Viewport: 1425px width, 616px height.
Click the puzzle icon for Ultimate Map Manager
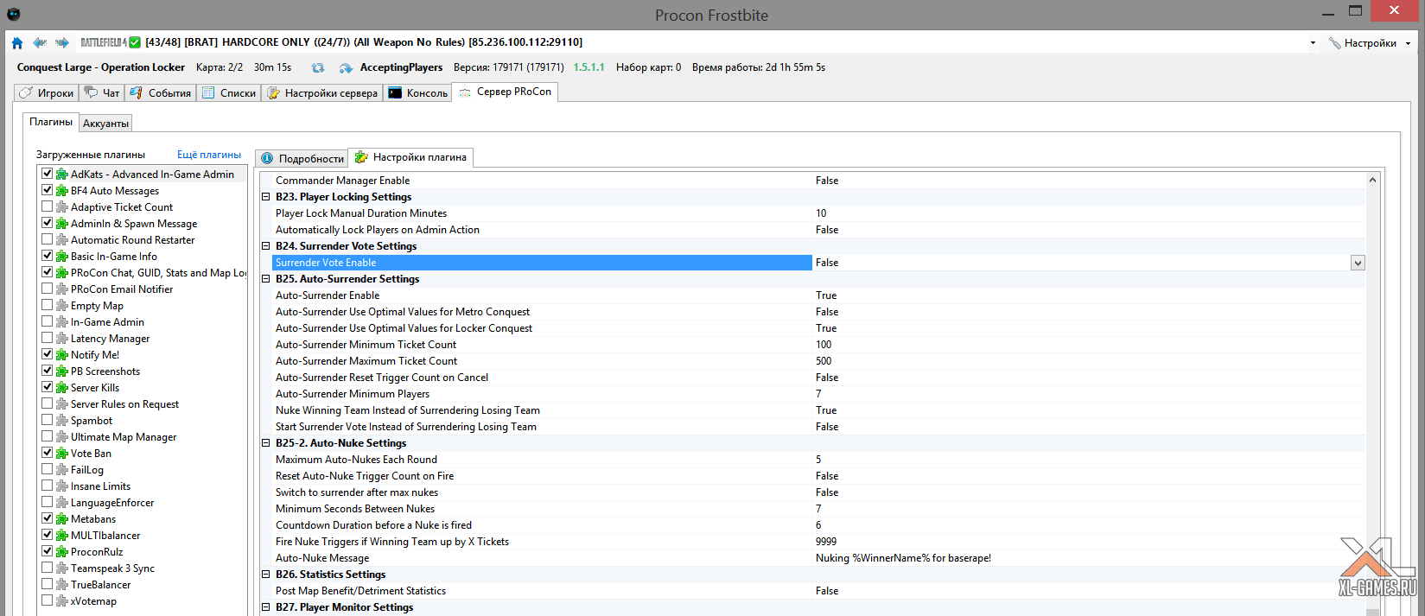click(62, 437)
